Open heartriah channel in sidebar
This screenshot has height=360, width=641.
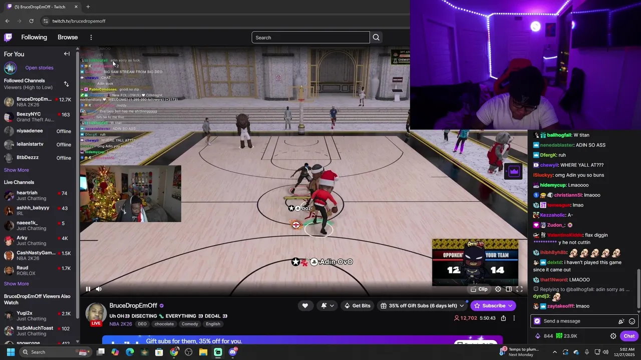click(38, 195)
